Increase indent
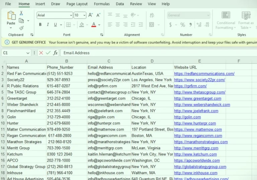Viewport: 257px width, 180px height. point(141,24)
